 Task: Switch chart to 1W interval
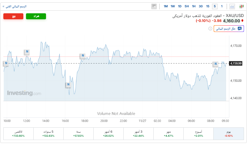(173, 6)
